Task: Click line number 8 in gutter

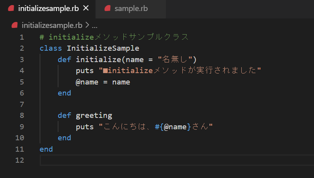Action: tap(22, 116)
